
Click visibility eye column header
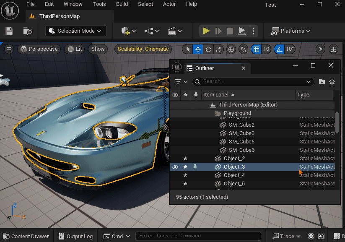[x=175, y=95]
